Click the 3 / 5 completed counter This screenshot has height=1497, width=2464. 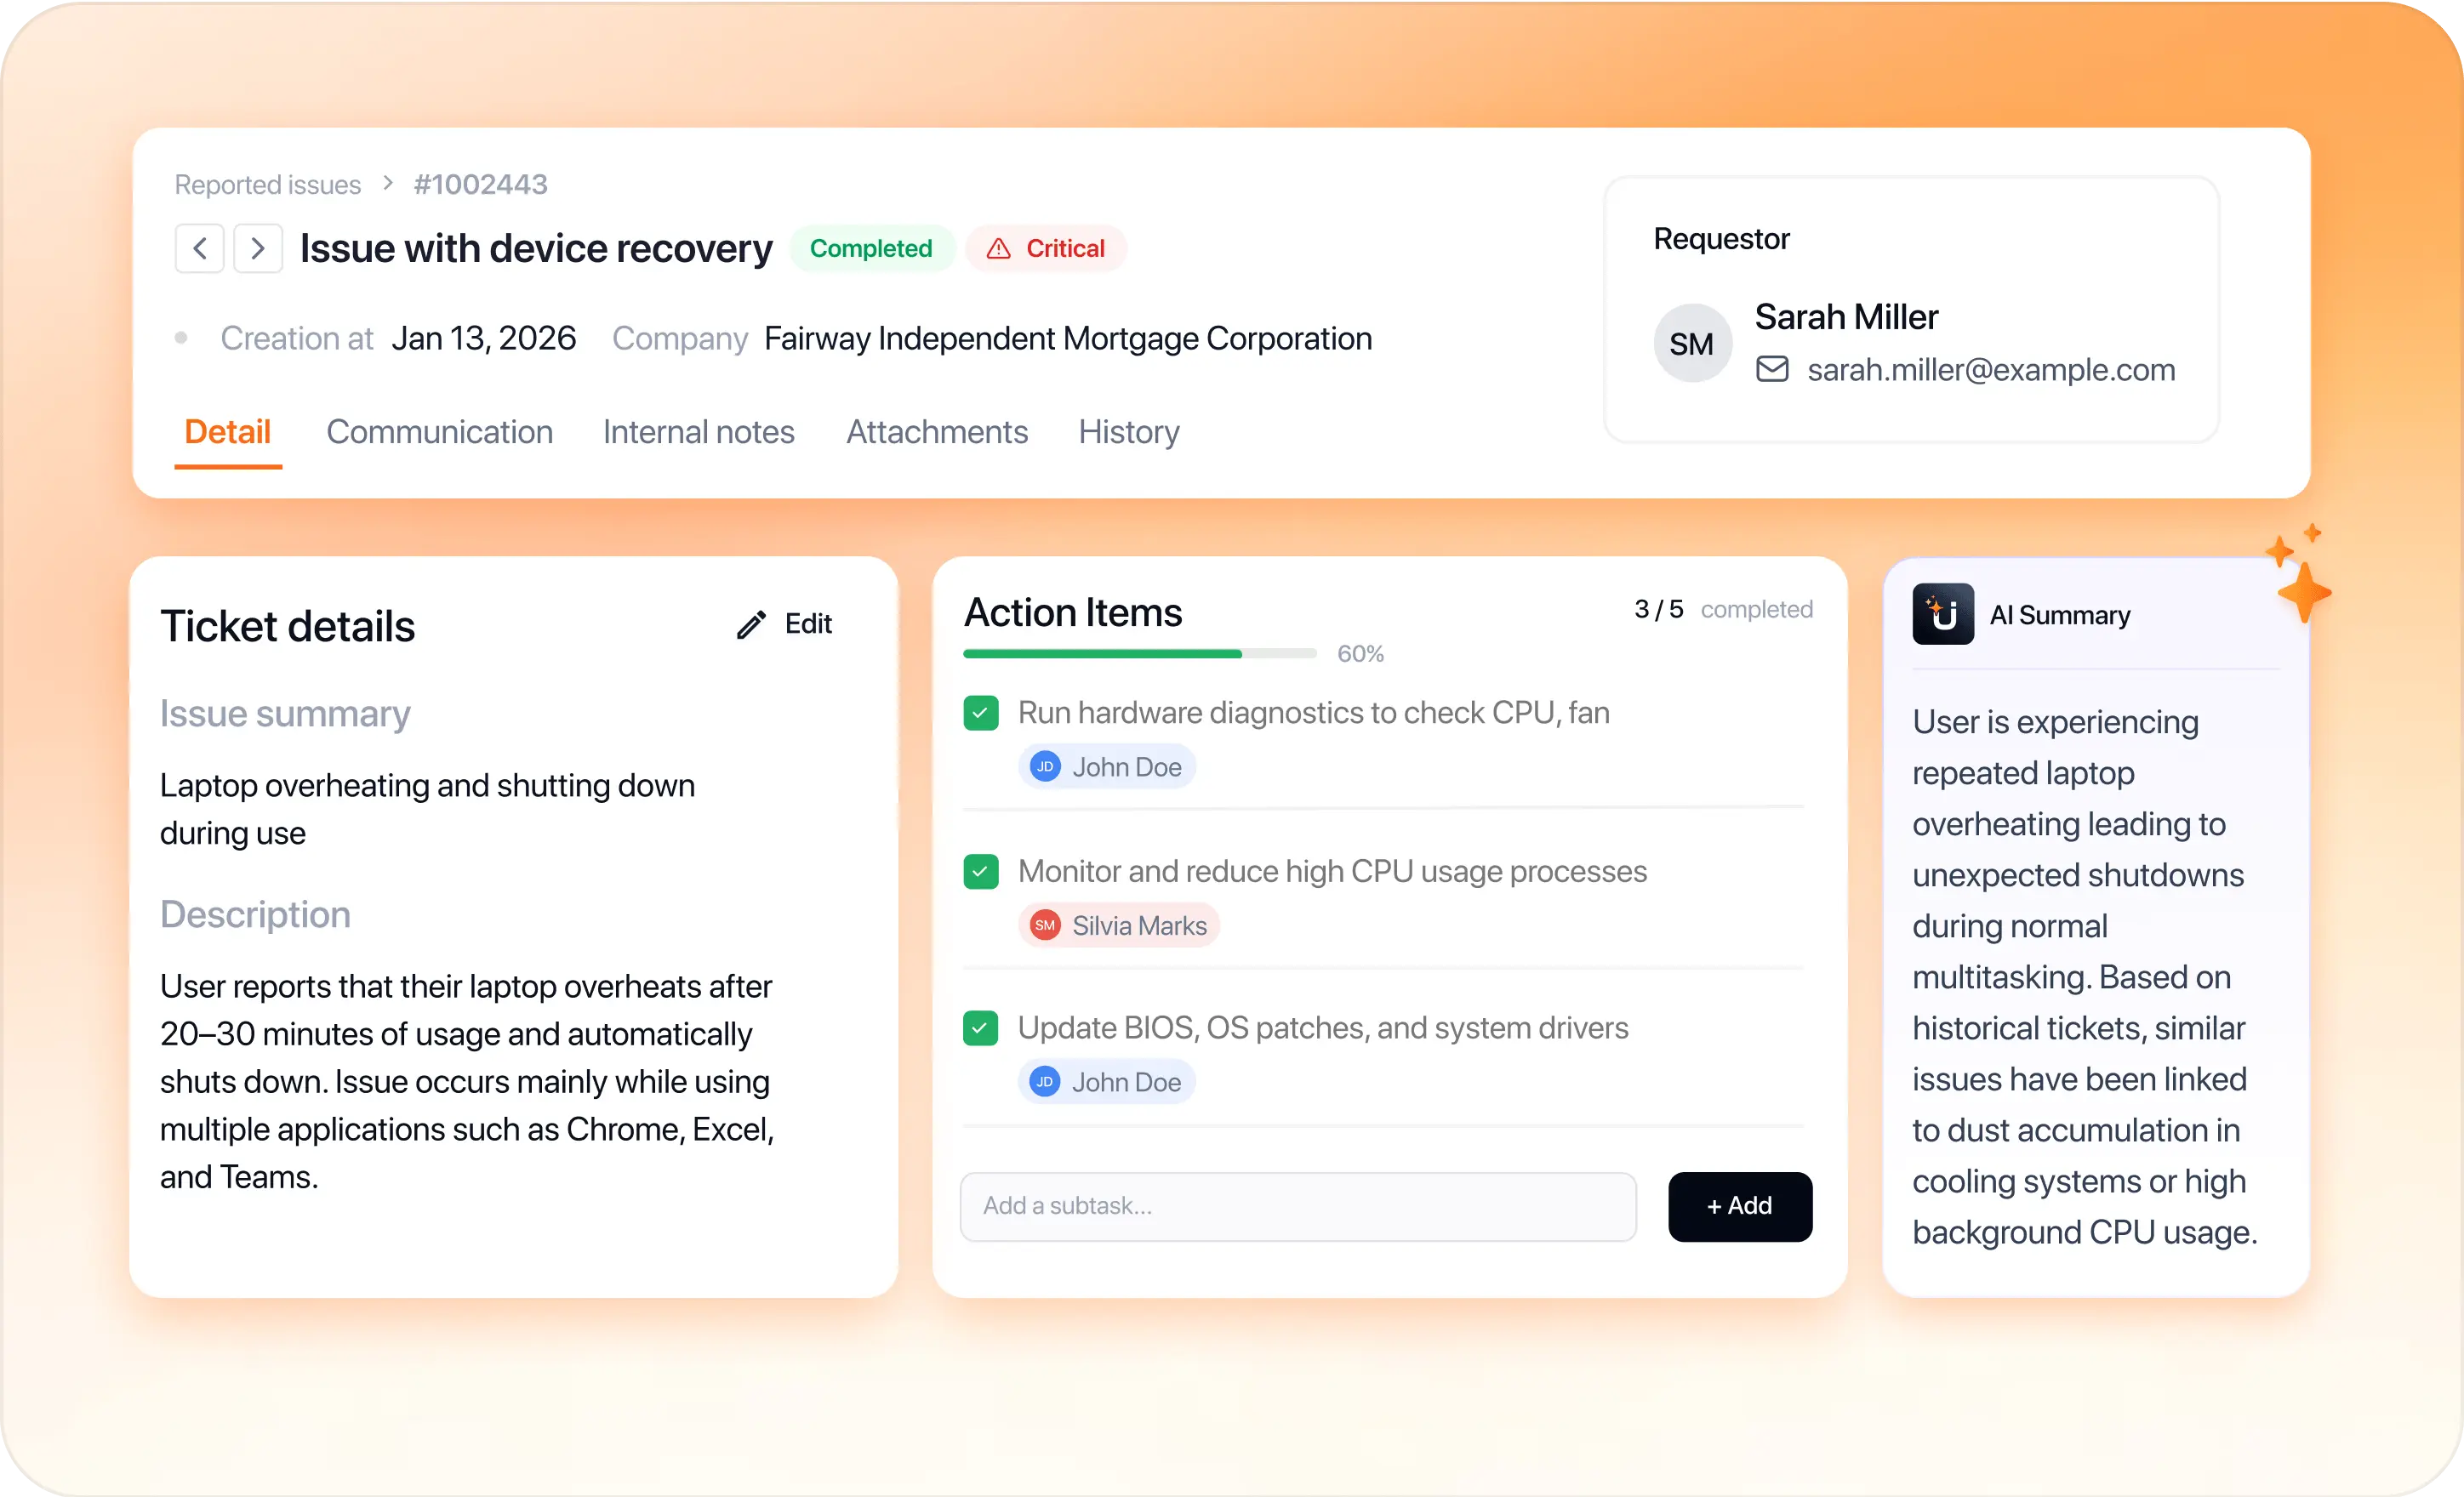coord(1723,609)
